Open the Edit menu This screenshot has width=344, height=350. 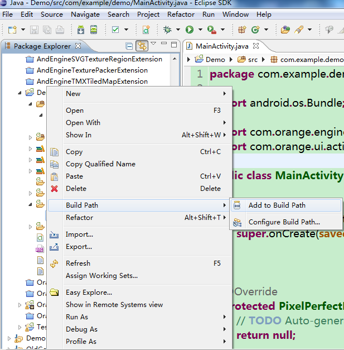[x=27, y=15]
